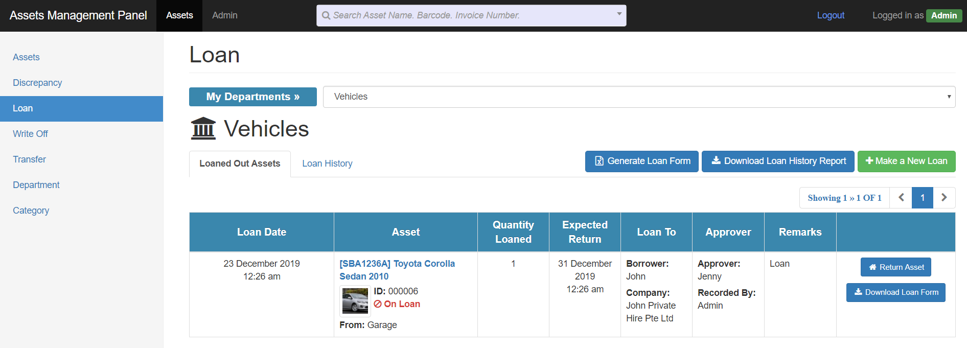Expand the My Departments button

pos(253,97)
